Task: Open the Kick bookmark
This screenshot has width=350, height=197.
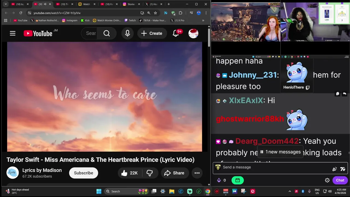Action: (x=85, y=20)
